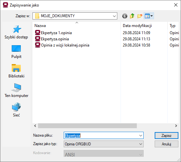The image size is (181, 162).
Task: Click the horizontal scrollbar right arrow
Action: (176, 126)
